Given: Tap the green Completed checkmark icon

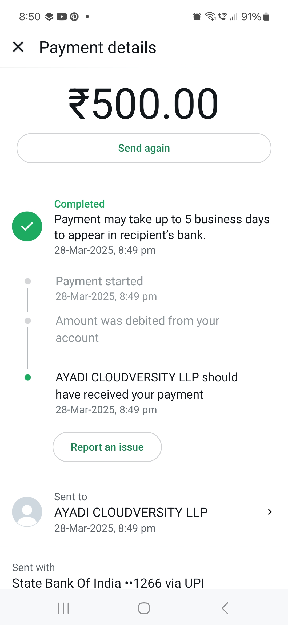Looking at the screenshot, I should (27, 226).
